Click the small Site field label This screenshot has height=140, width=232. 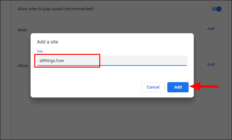tap(40, 51)
